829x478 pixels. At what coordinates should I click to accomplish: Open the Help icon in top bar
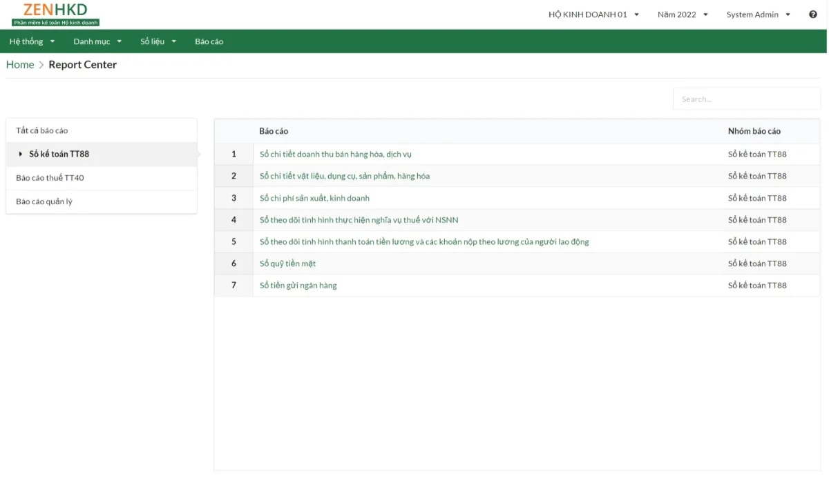point(813,14)
